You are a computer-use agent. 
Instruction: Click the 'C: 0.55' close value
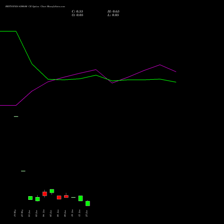pos(78,12)
